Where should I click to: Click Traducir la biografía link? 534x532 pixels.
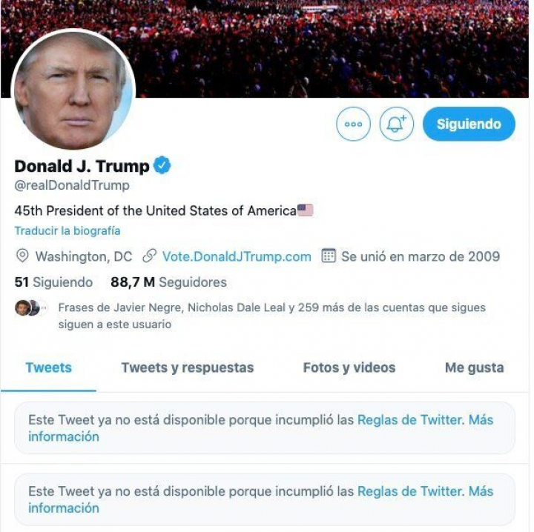(67, 230)
